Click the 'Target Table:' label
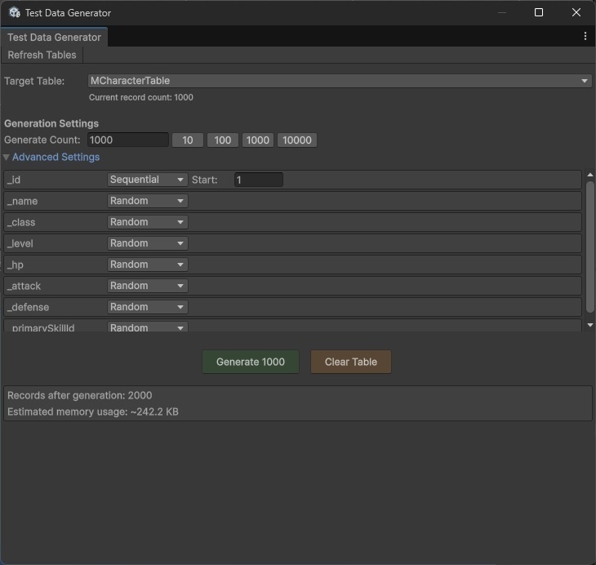Image resolution: width=596 pixels, height=565 pixels. [34, 81]
